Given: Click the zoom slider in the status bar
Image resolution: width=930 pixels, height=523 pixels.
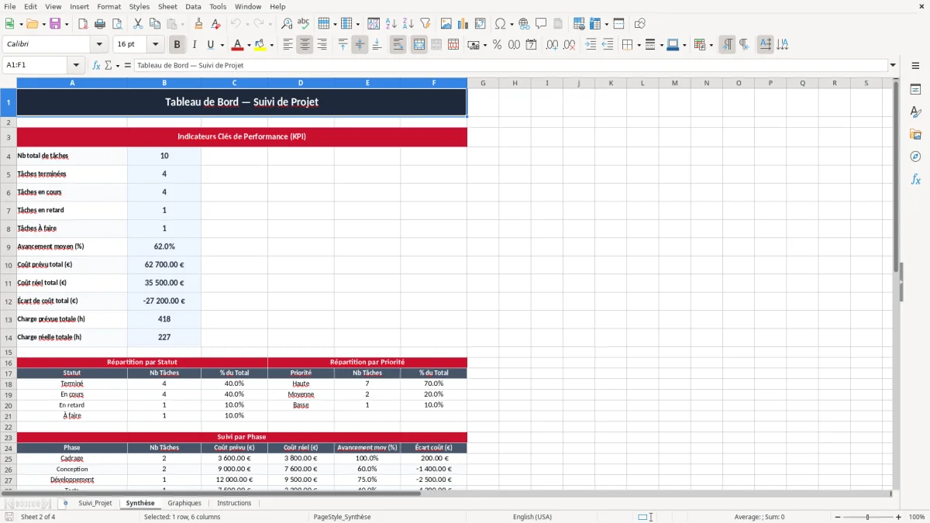Looking at the screenshot, I should [x=867, y=517].
